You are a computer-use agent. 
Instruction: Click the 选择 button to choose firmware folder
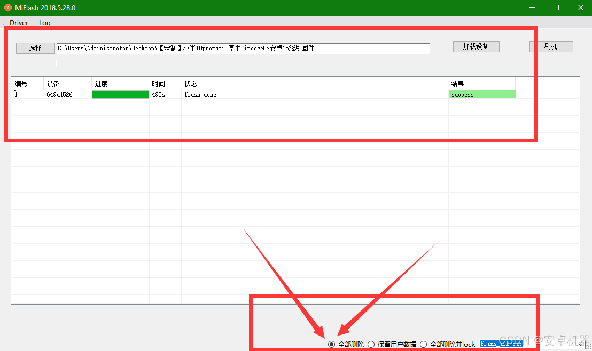point(35,48)
